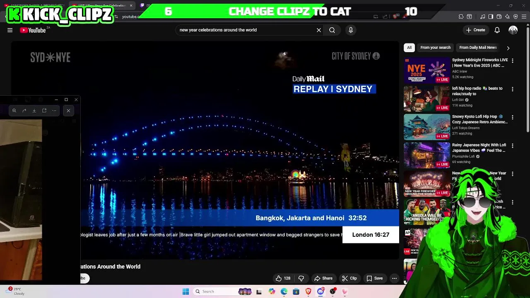Select the 'From your search' chip
The width and height of the screenshot is (530, 298).
(435, 48)
